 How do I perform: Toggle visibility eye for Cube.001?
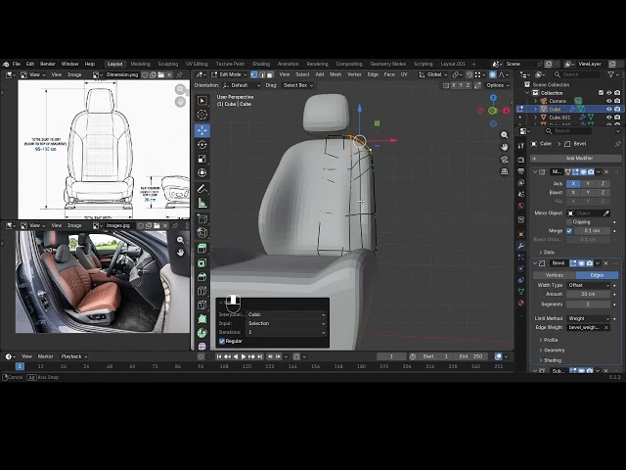[609, 117]
